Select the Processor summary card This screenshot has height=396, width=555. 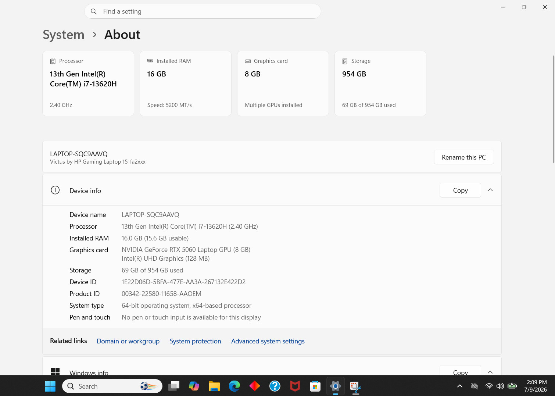(x=88, y=83)
